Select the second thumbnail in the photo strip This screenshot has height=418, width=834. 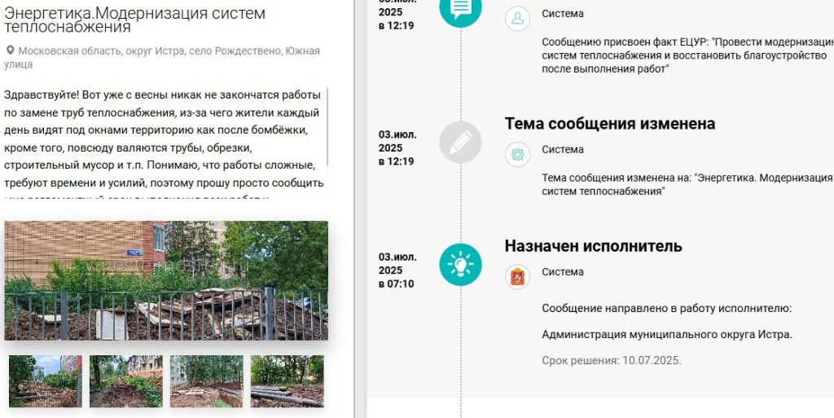coord(126,381)
